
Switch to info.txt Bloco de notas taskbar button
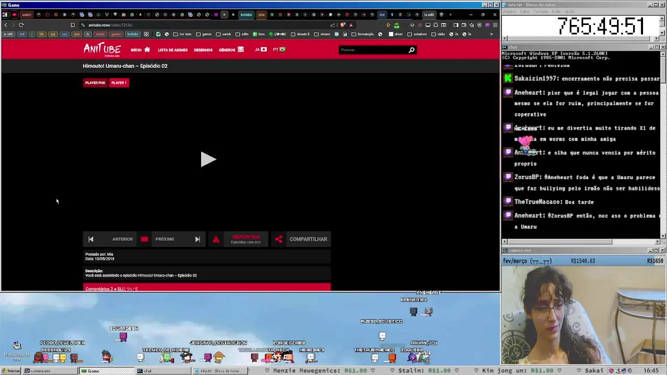pyautogui.click(x=219, y=371)
